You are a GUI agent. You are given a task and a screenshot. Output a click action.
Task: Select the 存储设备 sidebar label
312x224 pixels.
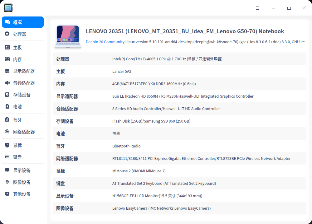22,95
